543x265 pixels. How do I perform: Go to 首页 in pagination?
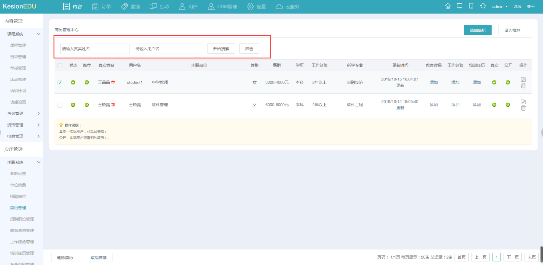462,257
